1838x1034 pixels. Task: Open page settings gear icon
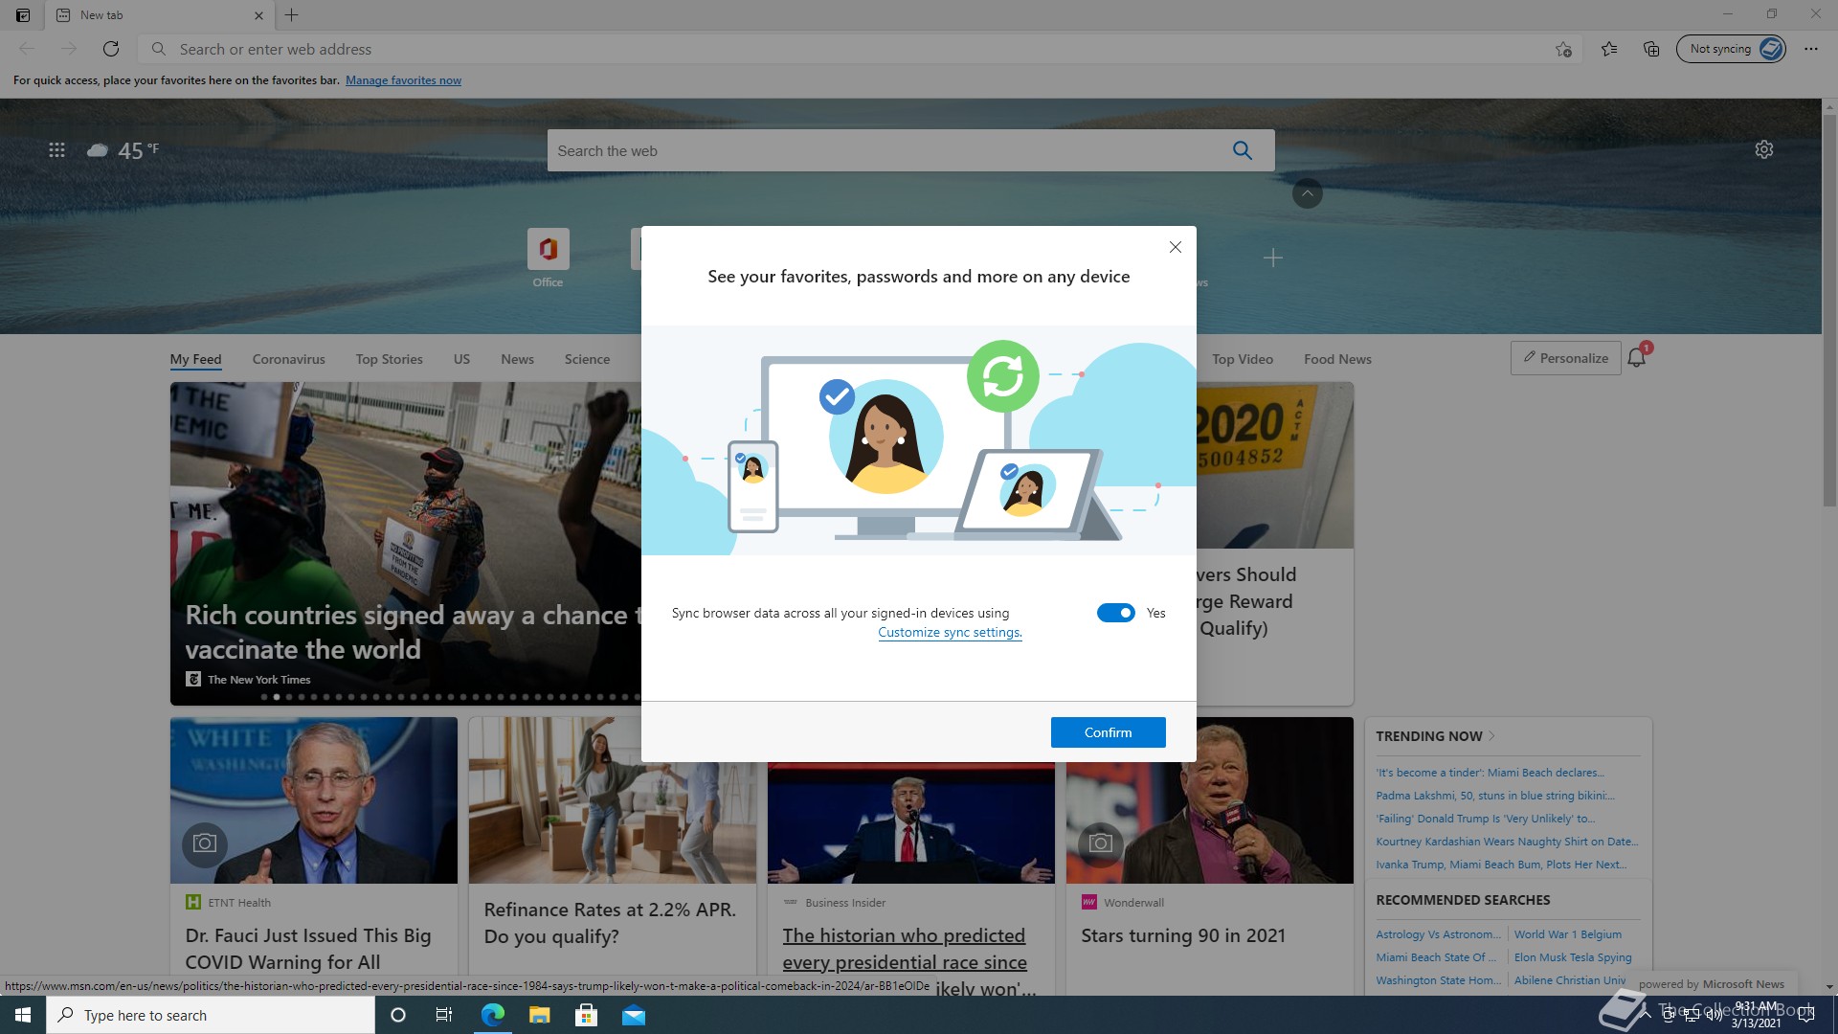click(x=1764, y=149)
